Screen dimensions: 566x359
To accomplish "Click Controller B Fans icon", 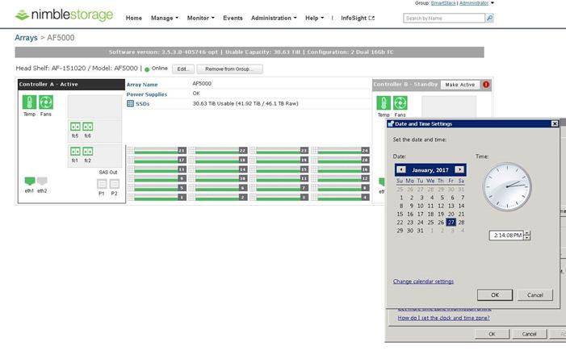I will 400,102.
